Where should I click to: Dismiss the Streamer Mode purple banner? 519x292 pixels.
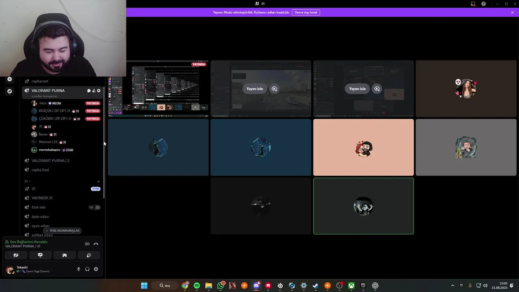click(513, 13)
